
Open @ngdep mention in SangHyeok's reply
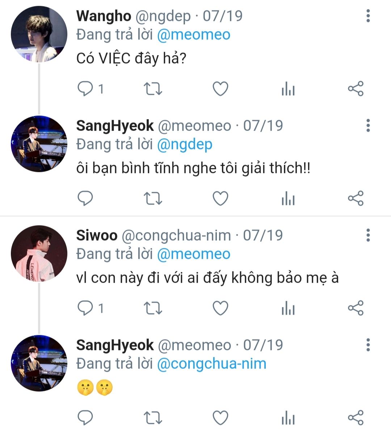coord(185,144)
